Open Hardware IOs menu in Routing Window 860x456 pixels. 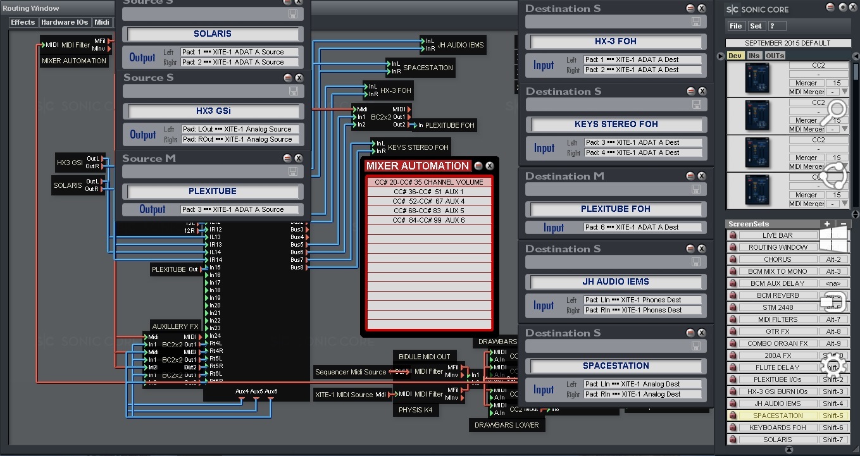tap(65, 22)
